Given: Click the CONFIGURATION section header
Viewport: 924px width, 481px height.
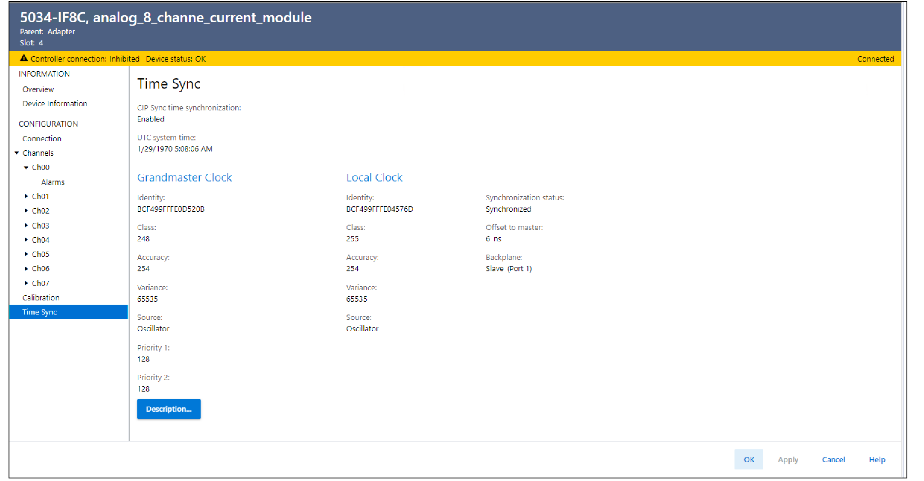Looking at the screenshot, I should point(48,124).
